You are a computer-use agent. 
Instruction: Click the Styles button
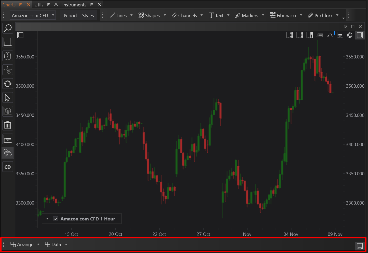coord(88,15)
